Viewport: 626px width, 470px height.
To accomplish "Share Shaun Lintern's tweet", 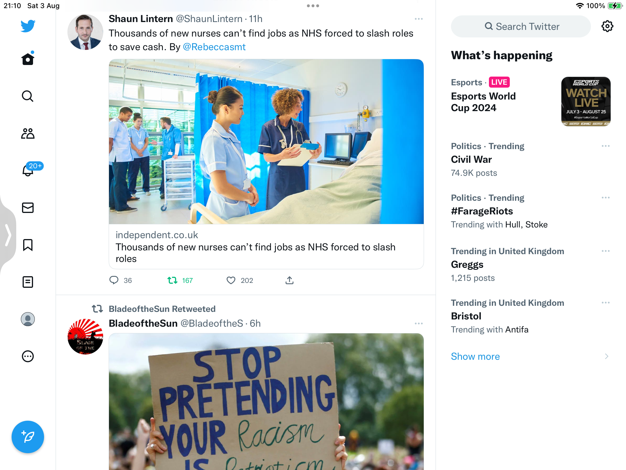I will pos(290,280).
